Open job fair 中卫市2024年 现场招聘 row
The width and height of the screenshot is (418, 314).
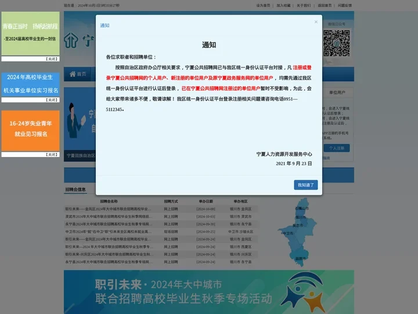[161, 231]
